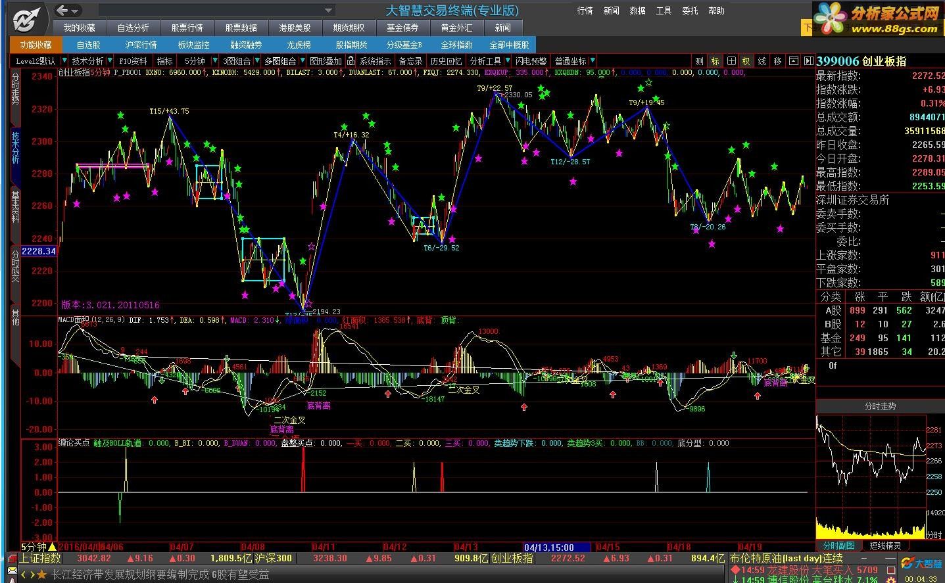Open 港股美股 tab
The height and width of the screenshot is (583, 945).
pyautogui.click(x=295, y=28)
